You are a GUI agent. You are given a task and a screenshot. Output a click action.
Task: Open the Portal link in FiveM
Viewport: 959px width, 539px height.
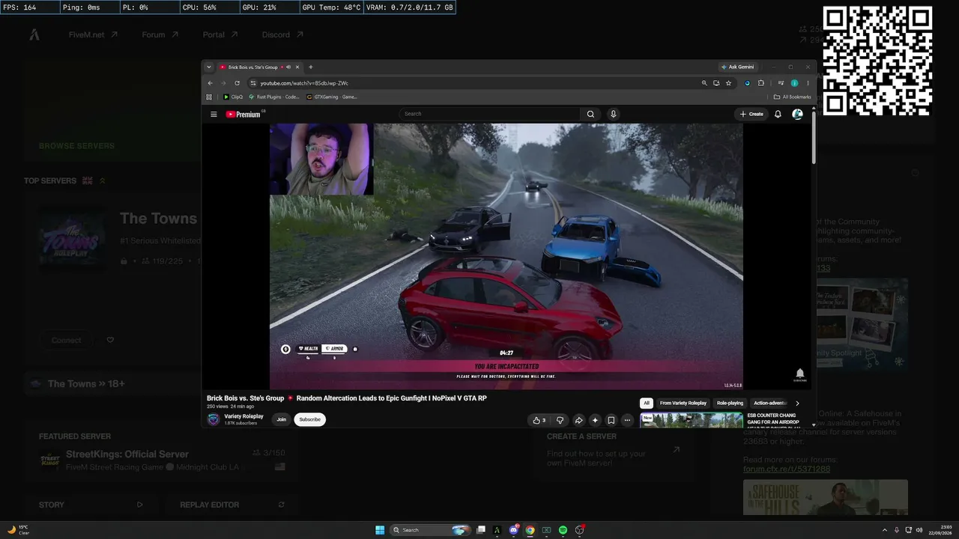[220, 34]
